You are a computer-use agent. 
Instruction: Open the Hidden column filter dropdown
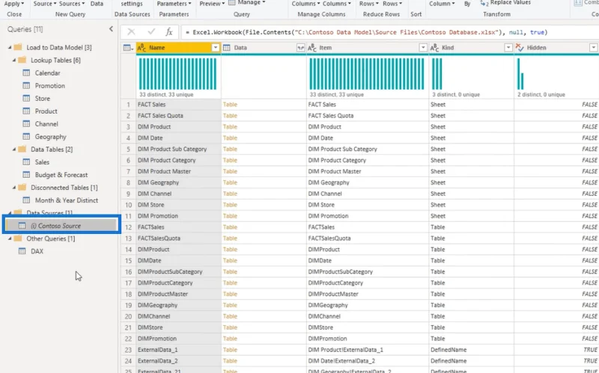(593, 48)
